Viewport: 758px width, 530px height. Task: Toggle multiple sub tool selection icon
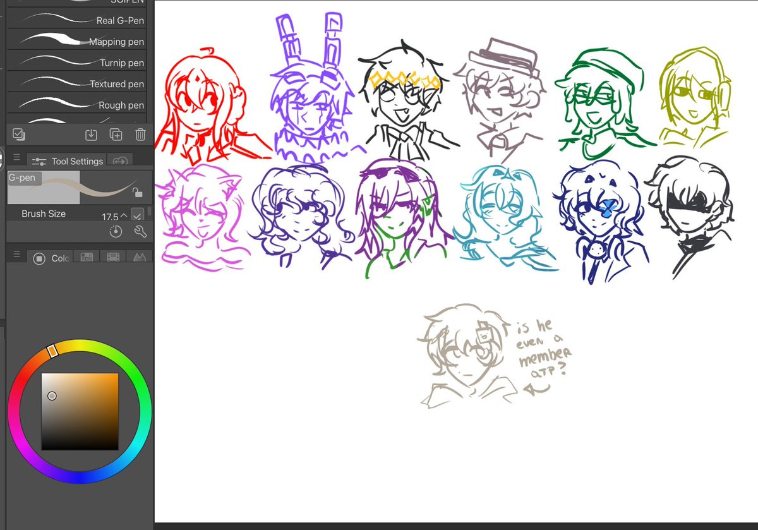click(x=18, y=134)
